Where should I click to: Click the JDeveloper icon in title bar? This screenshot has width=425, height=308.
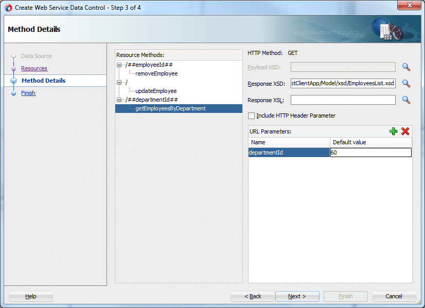coord(8,8)
